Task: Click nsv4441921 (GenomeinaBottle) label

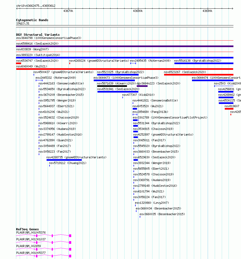Action: click(x=155, y=101)
